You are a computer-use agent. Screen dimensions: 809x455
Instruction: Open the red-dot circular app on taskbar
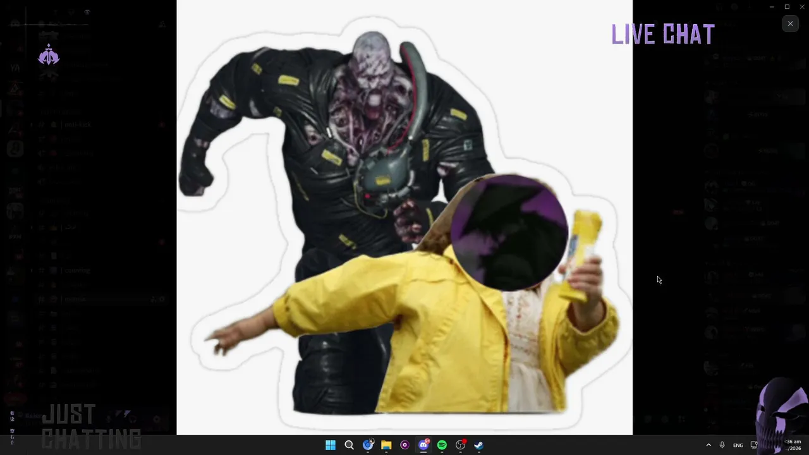(x=461, y=445)
